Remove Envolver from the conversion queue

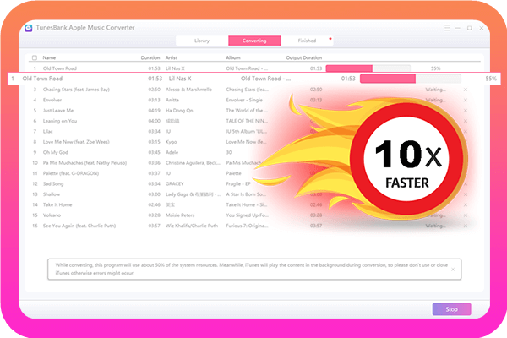(x=466, y=101)
